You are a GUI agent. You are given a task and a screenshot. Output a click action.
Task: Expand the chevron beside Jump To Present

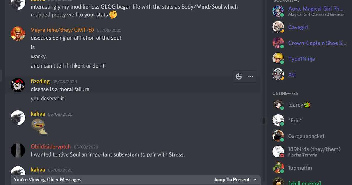(256, 179)
